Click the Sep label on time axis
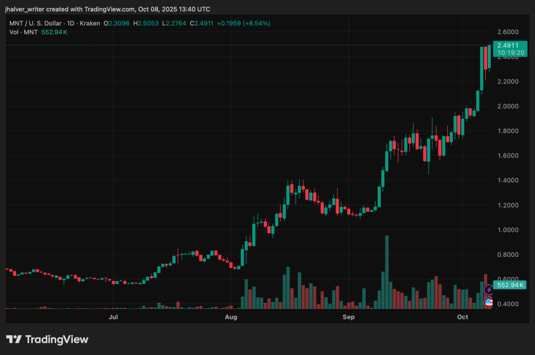535x355 pixels. click(348, 317)
